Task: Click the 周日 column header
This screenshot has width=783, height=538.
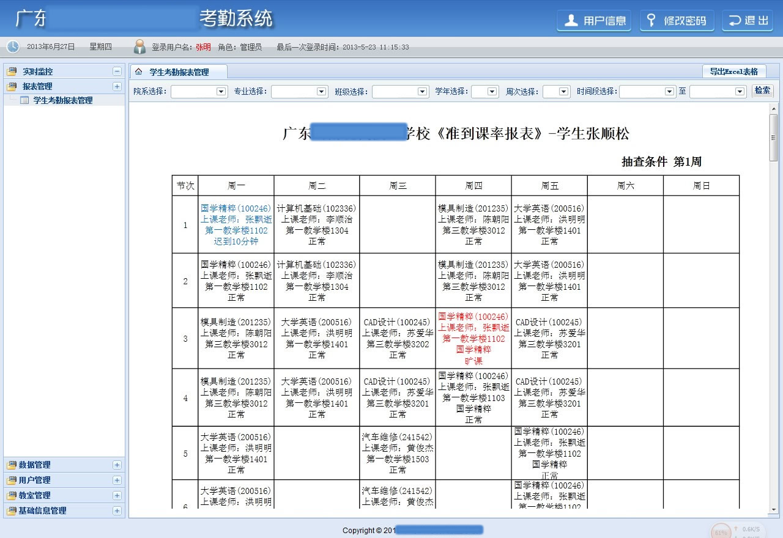Action: tap(701, 186)
